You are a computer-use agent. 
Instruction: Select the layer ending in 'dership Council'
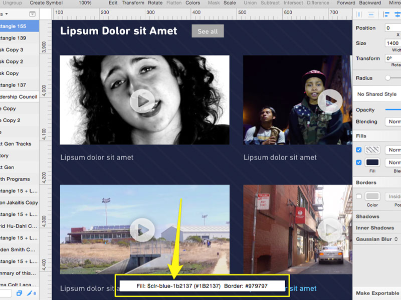coord(20,96)
